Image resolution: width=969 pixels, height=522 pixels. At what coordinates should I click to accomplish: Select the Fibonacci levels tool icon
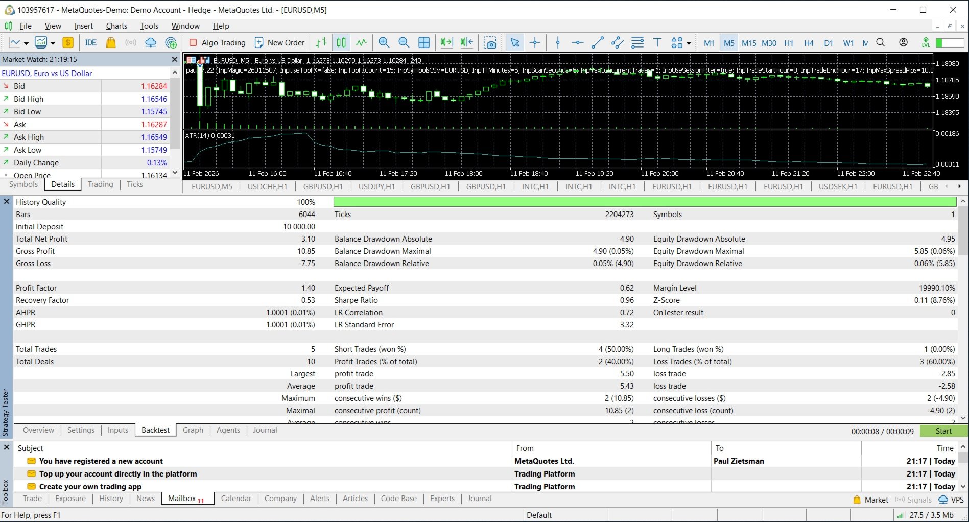click(x=637, y=43)
